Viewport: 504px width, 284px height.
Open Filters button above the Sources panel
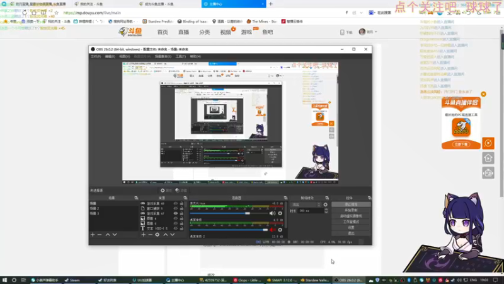(x=181, y=191)
